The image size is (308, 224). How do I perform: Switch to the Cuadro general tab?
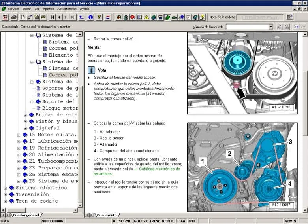26,215
